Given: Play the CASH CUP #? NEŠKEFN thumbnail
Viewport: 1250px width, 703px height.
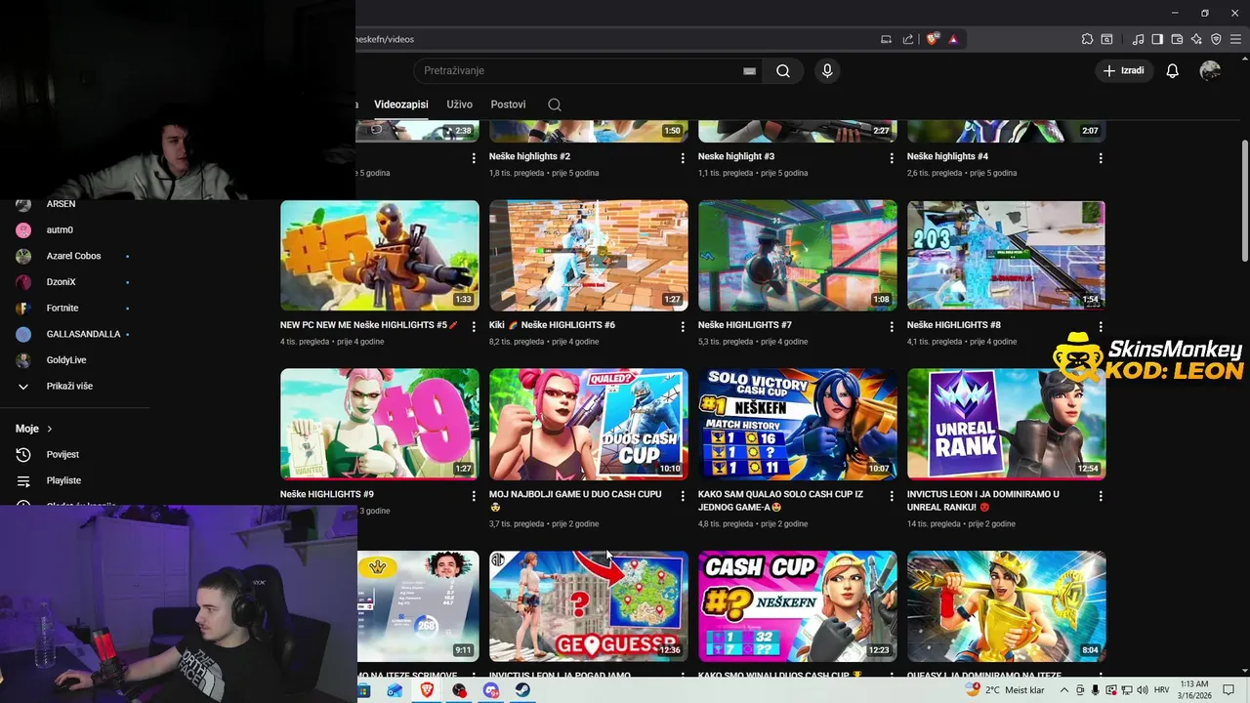Looking at the screenshot, I should tap(798, 606).
